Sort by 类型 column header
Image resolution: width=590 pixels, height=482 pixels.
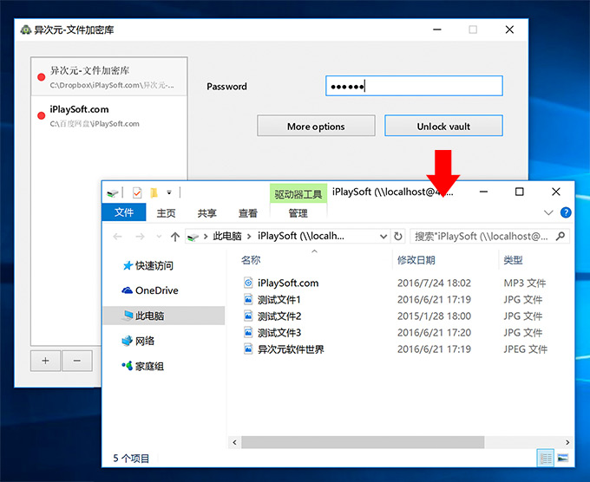pyautogui.click(x=514, y=260)
